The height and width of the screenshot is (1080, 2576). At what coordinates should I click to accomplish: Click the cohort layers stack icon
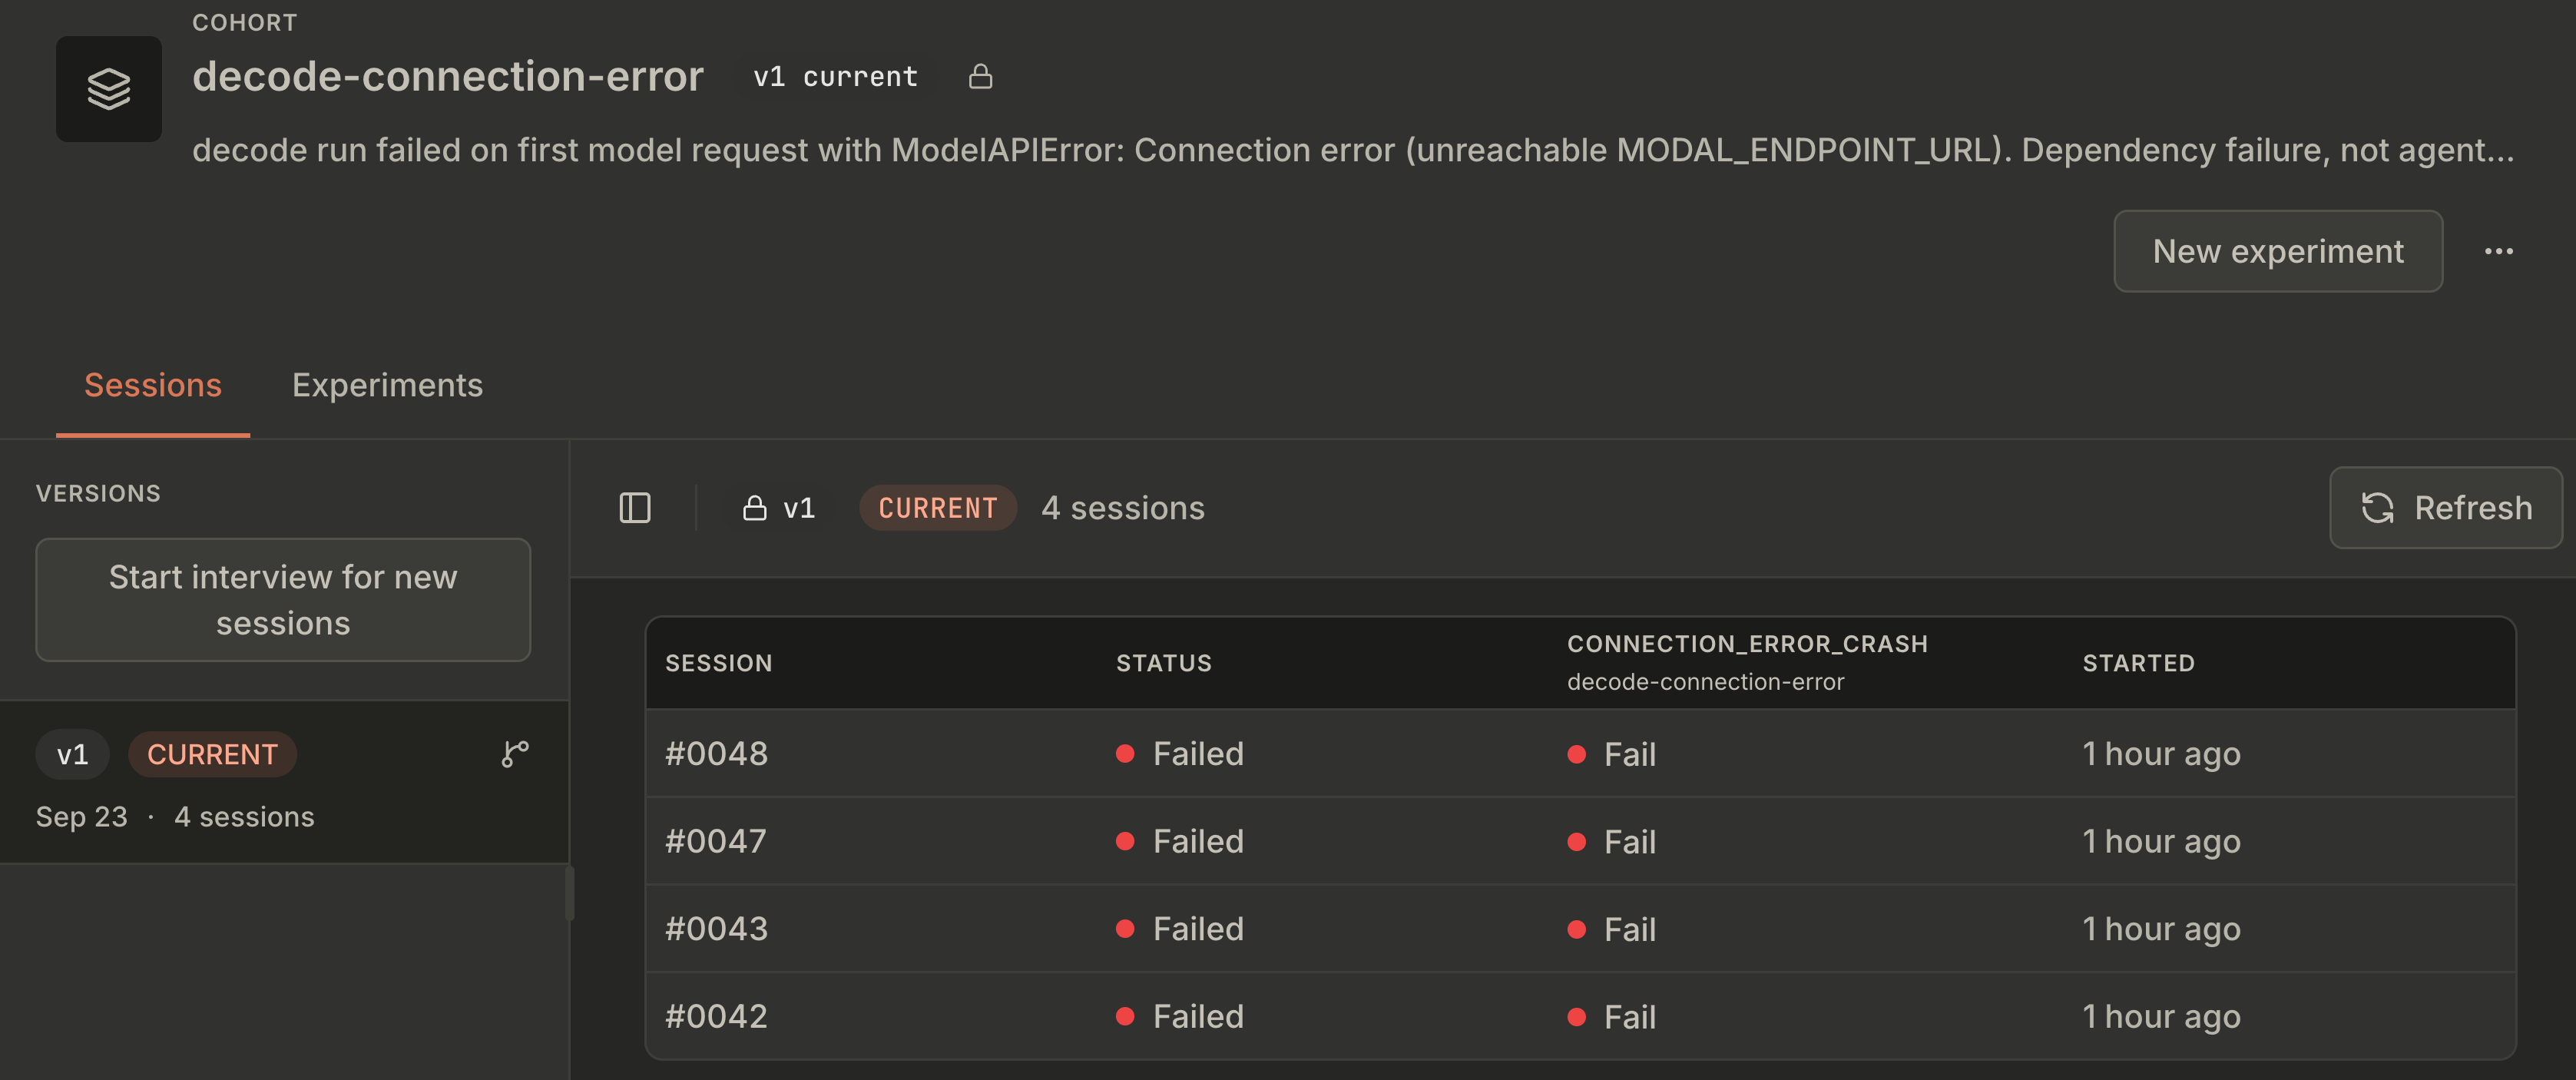pyautogui.click(x=109, y=89)
